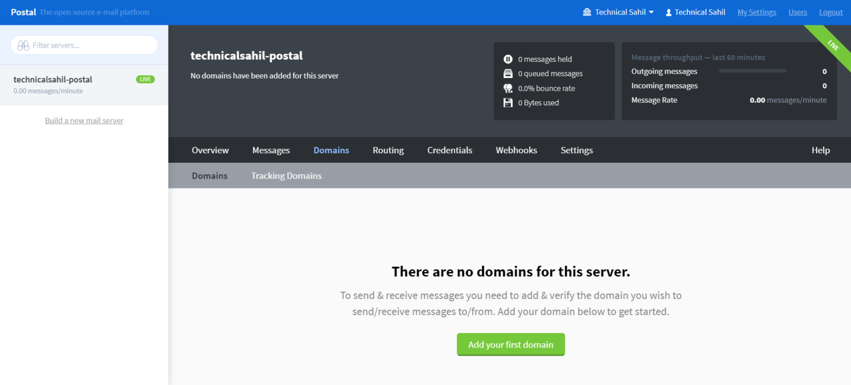Click the queued messages icon
The height and width of the screenshot is (385, 851).
click(x=508, y=73)
